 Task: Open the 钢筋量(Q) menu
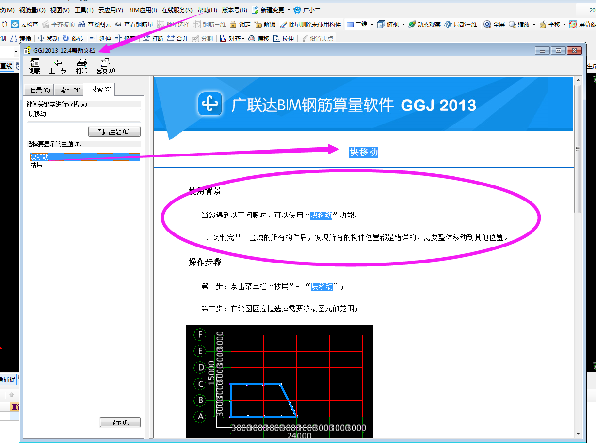(32, 10)
